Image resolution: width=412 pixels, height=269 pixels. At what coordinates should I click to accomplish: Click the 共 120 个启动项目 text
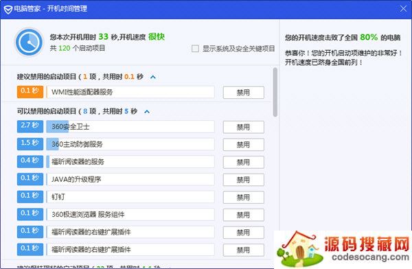click(78, 48)
